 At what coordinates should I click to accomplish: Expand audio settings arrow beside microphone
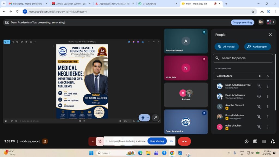[92, 141]
